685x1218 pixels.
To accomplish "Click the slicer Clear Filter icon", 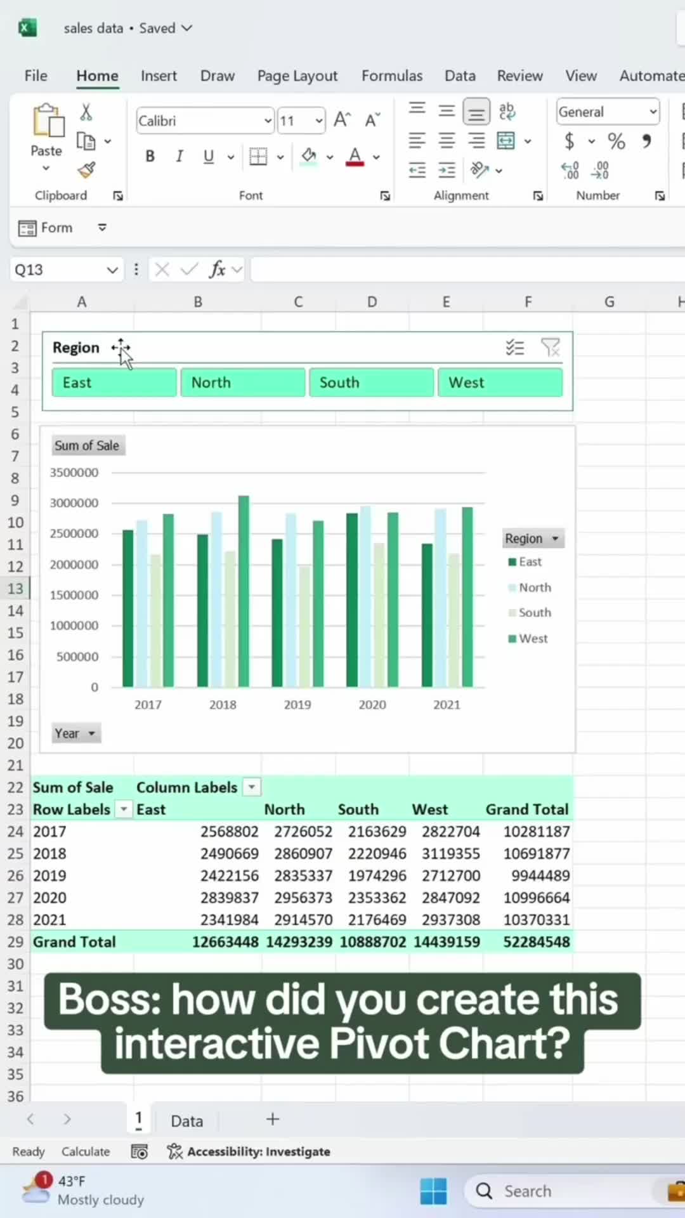I will 550,348.
